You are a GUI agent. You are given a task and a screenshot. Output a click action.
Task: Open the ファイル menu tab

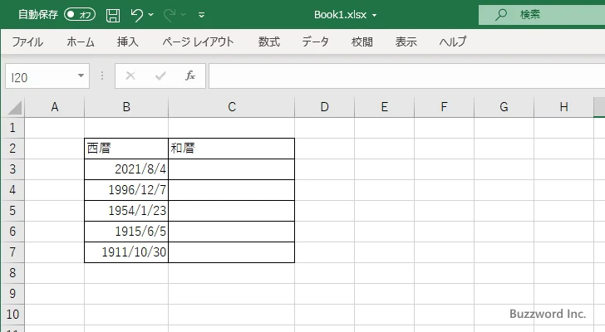pyautogui.click(x=27, y=41)
